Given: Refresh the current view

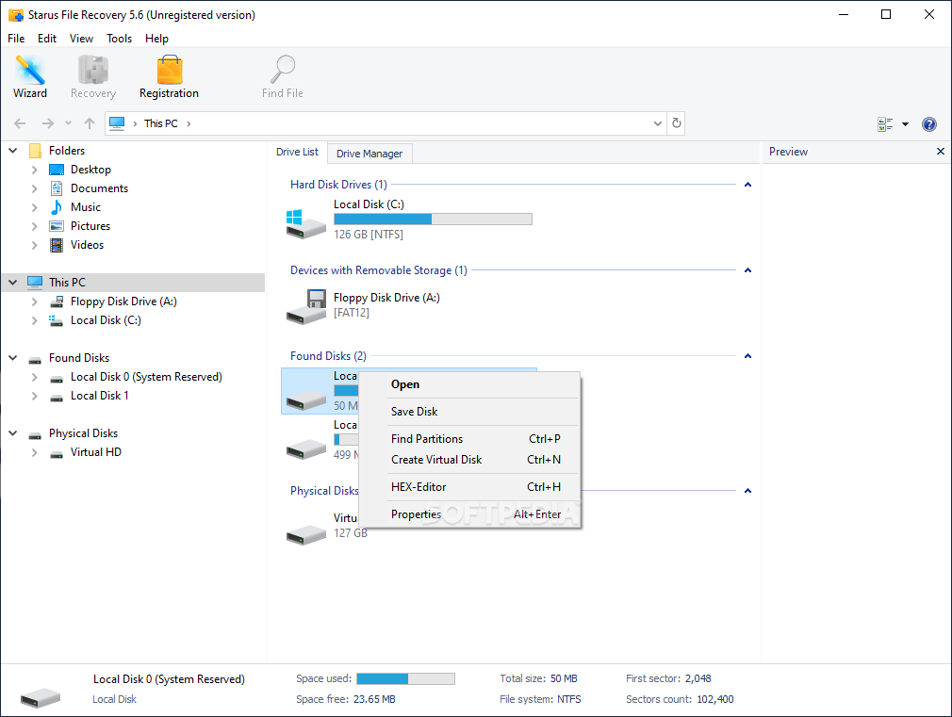Looking at the screenshot, I should 676,123.
